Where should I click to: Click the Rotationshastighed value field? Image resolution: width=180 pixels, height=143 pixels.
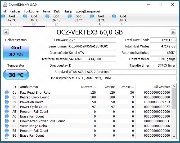(x=163, y=53)
